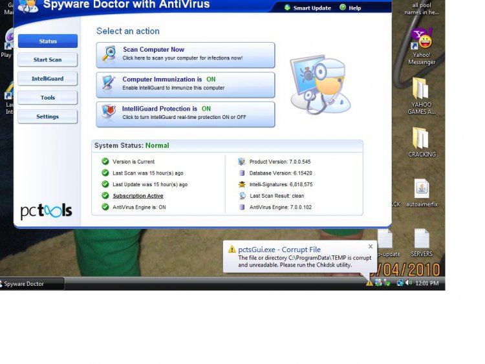Click the volume speaker tray icon
The width and height of the screenshot is (485, 364).
(409, 283)
